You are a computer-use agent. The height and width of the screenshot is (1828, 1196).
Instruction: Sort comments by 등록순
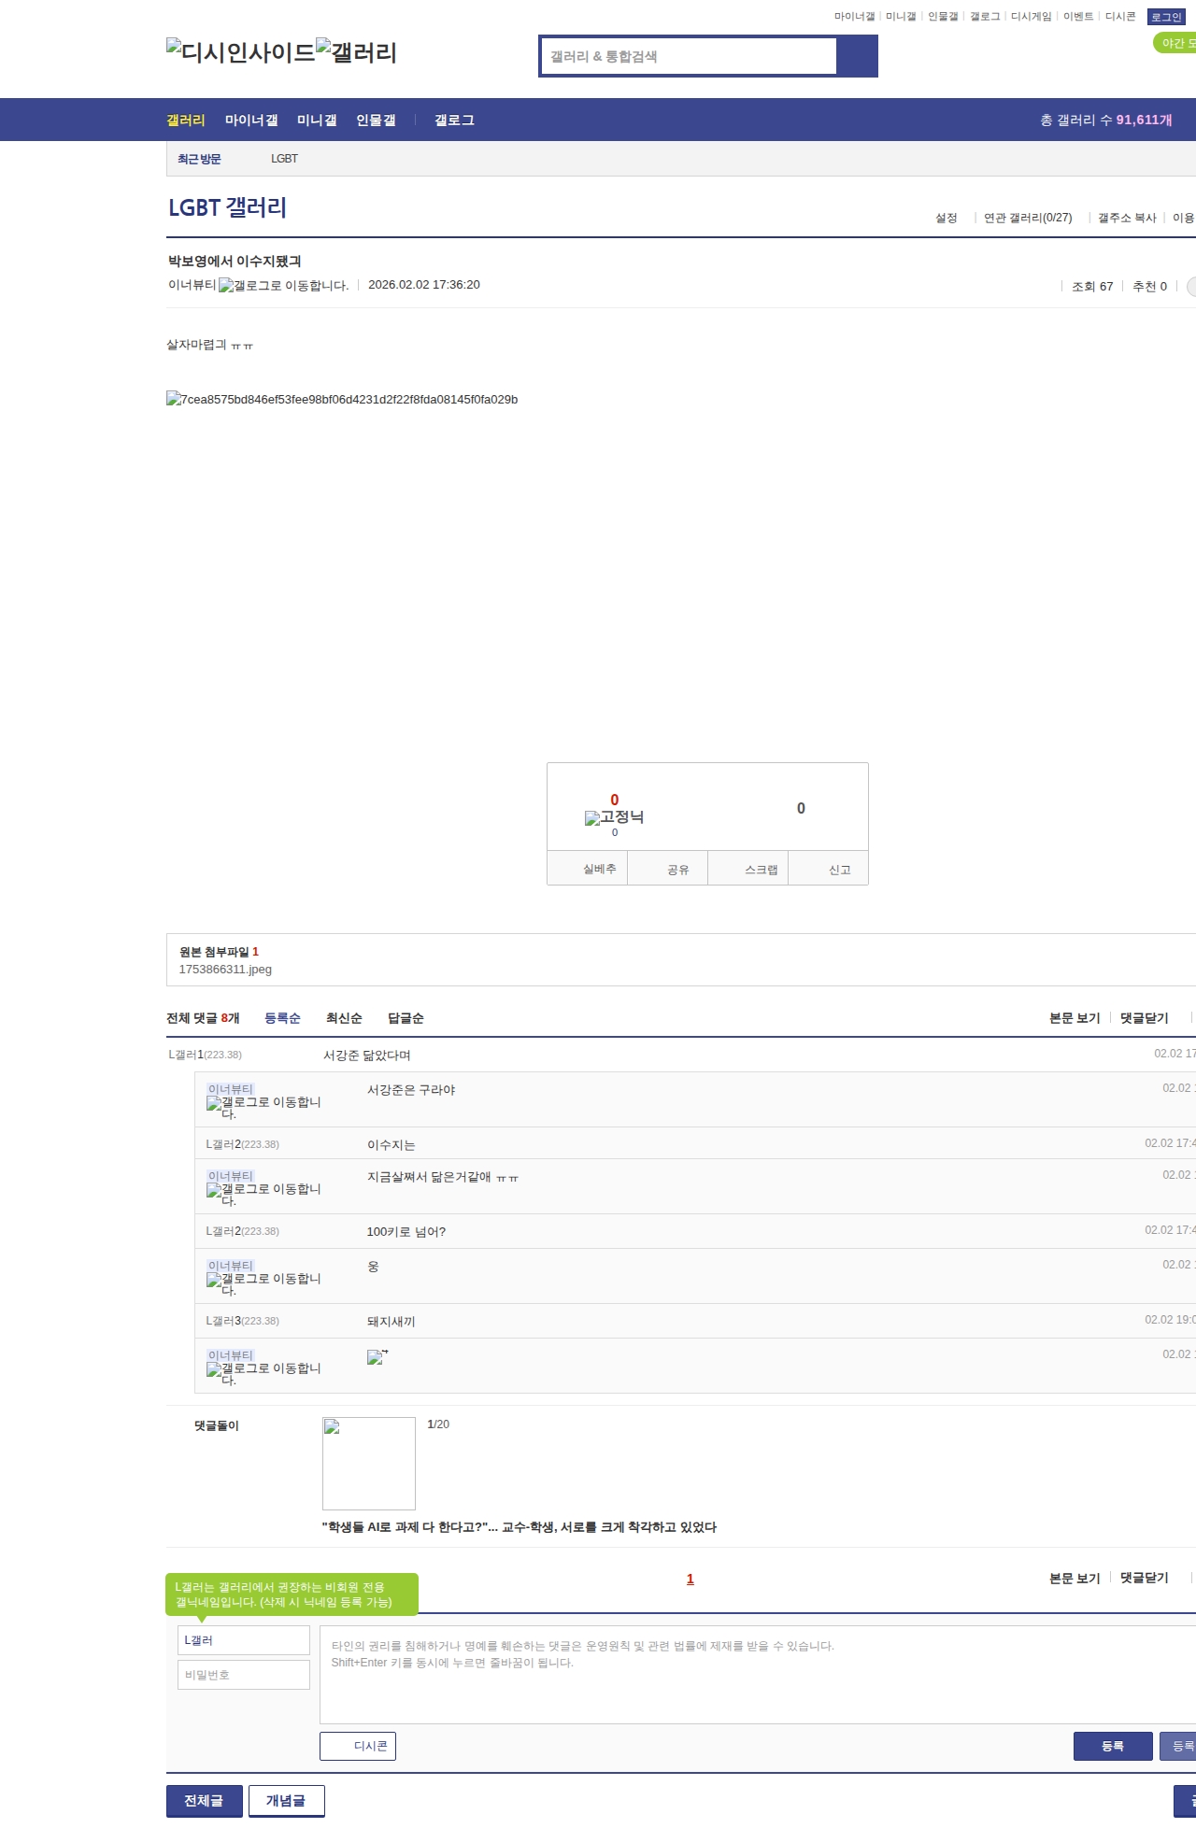click(282, 1018)
